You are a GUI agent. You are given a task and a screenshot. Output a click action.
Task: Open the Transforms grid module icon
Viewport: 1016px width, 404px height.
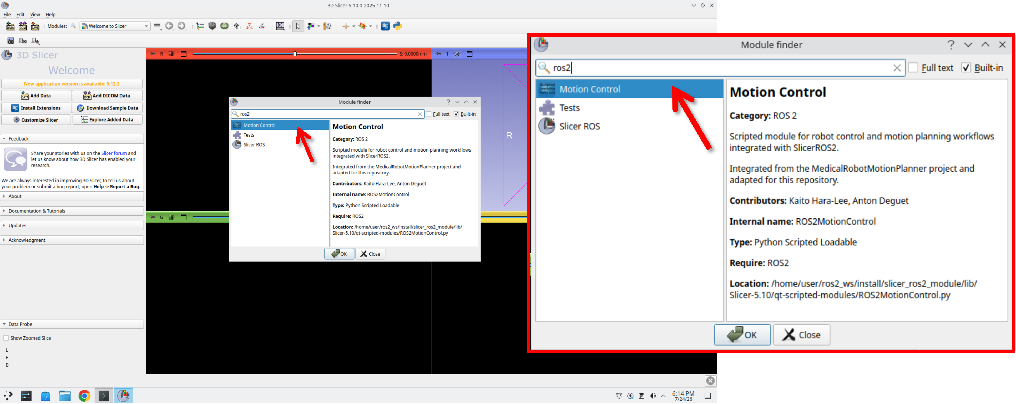pyautogui.click(x=237, y=26)
